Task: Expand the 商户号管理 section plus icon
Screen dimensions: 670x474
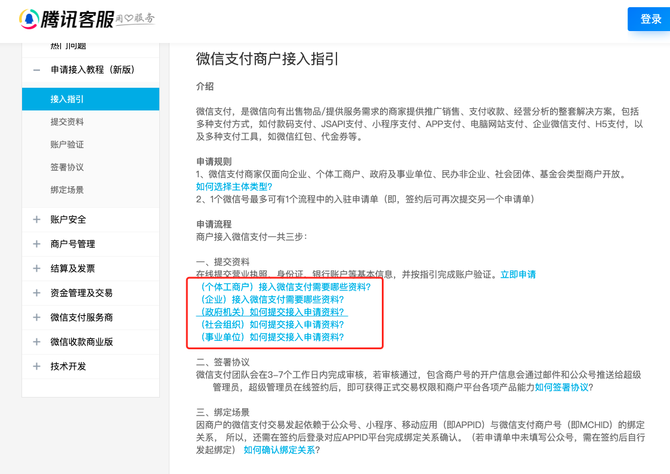Action: 37,244
